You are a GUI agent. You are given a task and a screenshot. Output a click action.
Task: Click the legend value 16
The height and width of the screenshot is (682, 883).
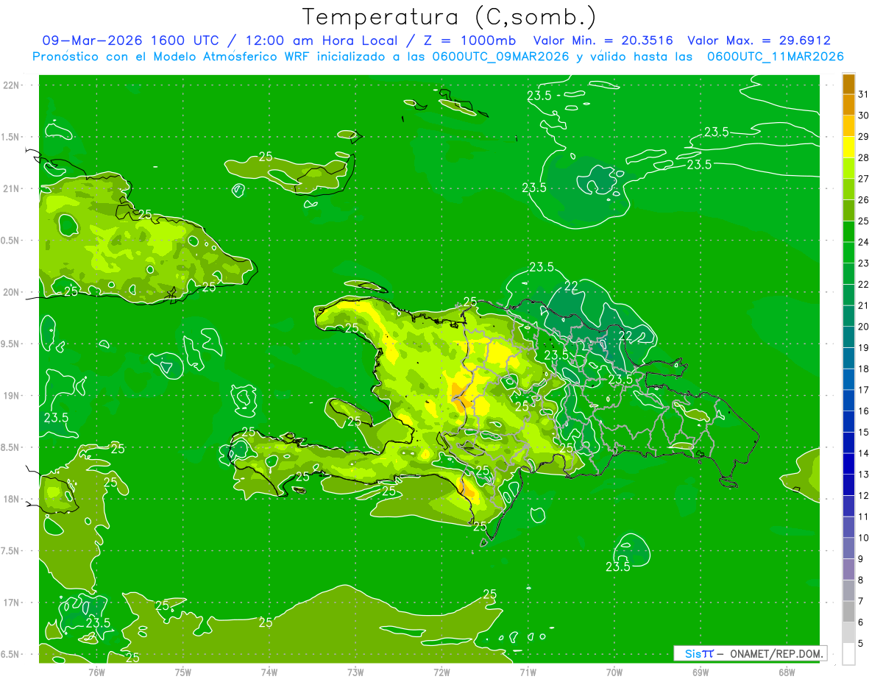[x=864, y=411]
